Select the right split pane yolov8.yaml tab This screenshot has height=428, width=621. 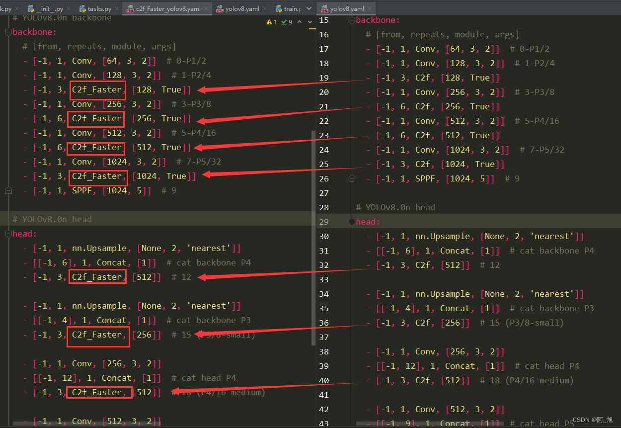click(347, 9)
